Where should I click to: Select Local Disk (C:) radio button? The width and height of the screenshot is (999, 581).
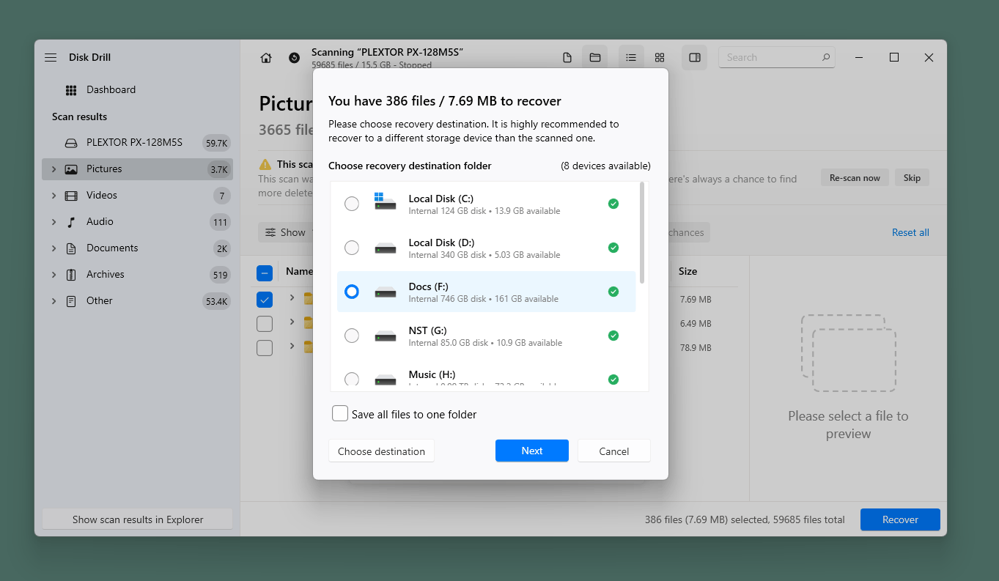tap(352, 204)
